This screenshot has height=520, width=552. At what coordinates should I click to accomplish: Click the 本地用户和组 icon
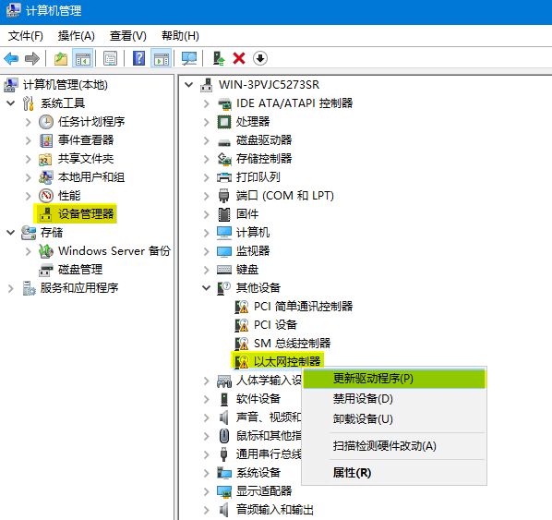point(46,177)
